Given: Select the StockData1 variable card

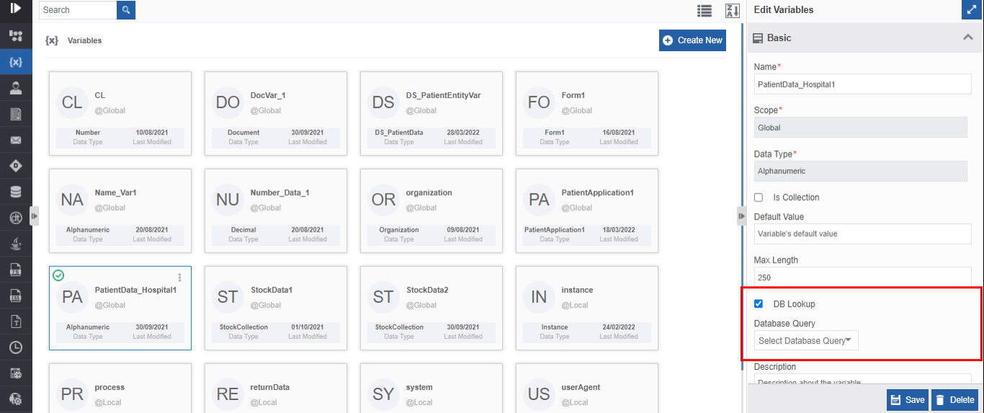Looking at the screenshot, I should click(276, 308).
